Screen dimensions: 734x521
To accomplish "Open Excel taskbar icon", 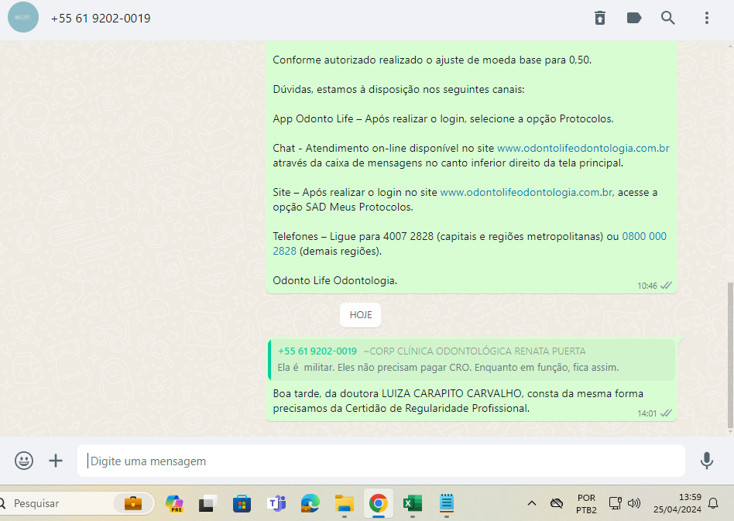I will pos(413,503).
